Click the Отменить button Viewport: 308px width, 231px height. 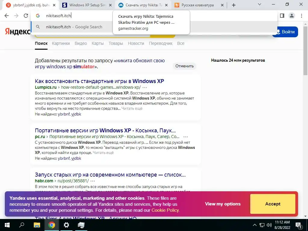click(184, 66)
